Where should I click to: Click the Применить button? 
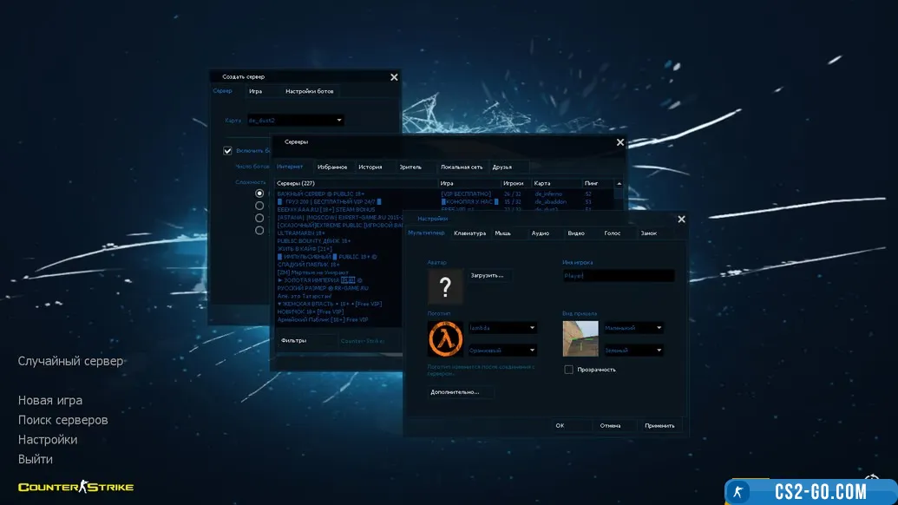[x=659, y=425]
